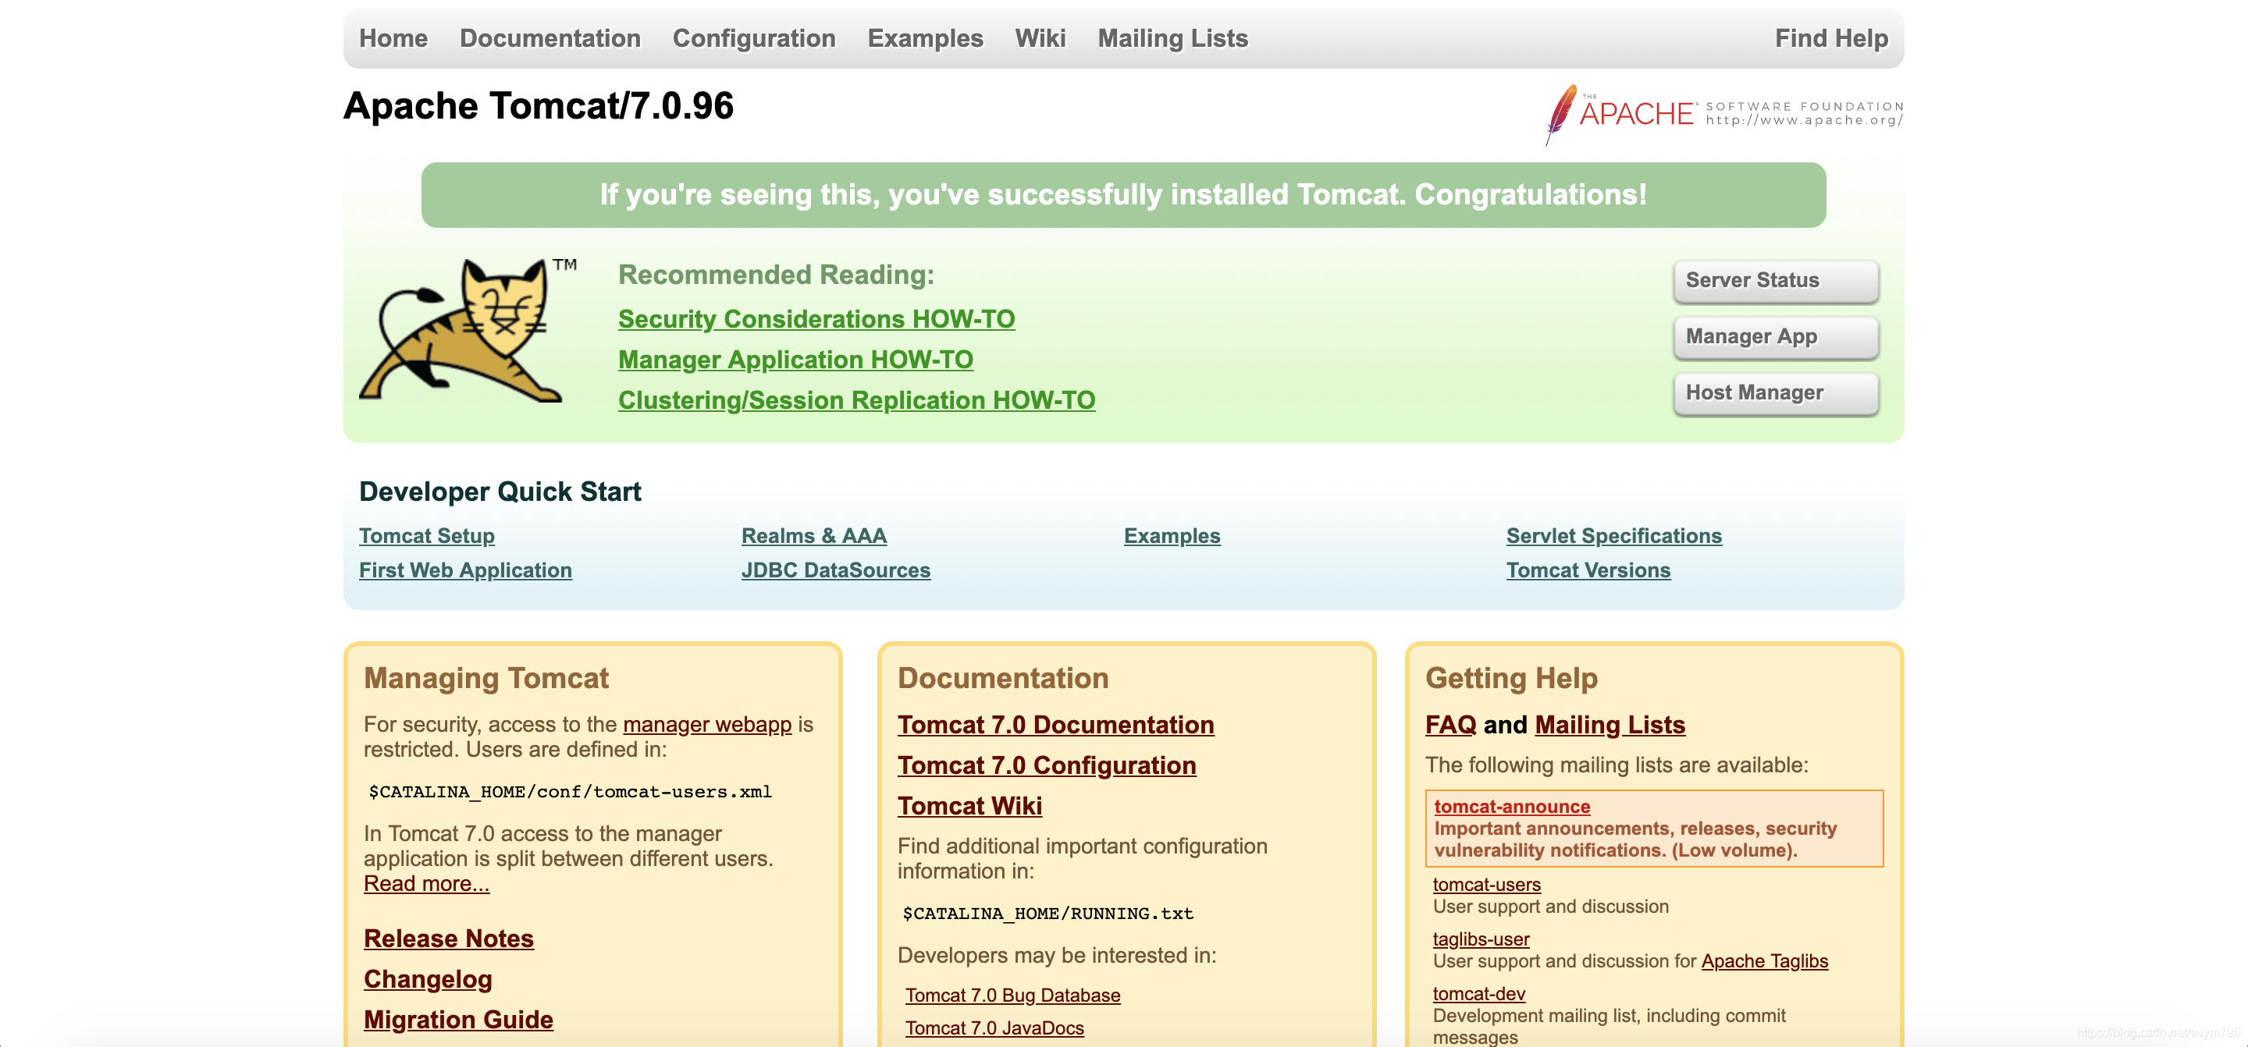Open the tomcat-users mailing list link
2248x1047 pixels.
pyautogui.click(x=1487, y=885)
